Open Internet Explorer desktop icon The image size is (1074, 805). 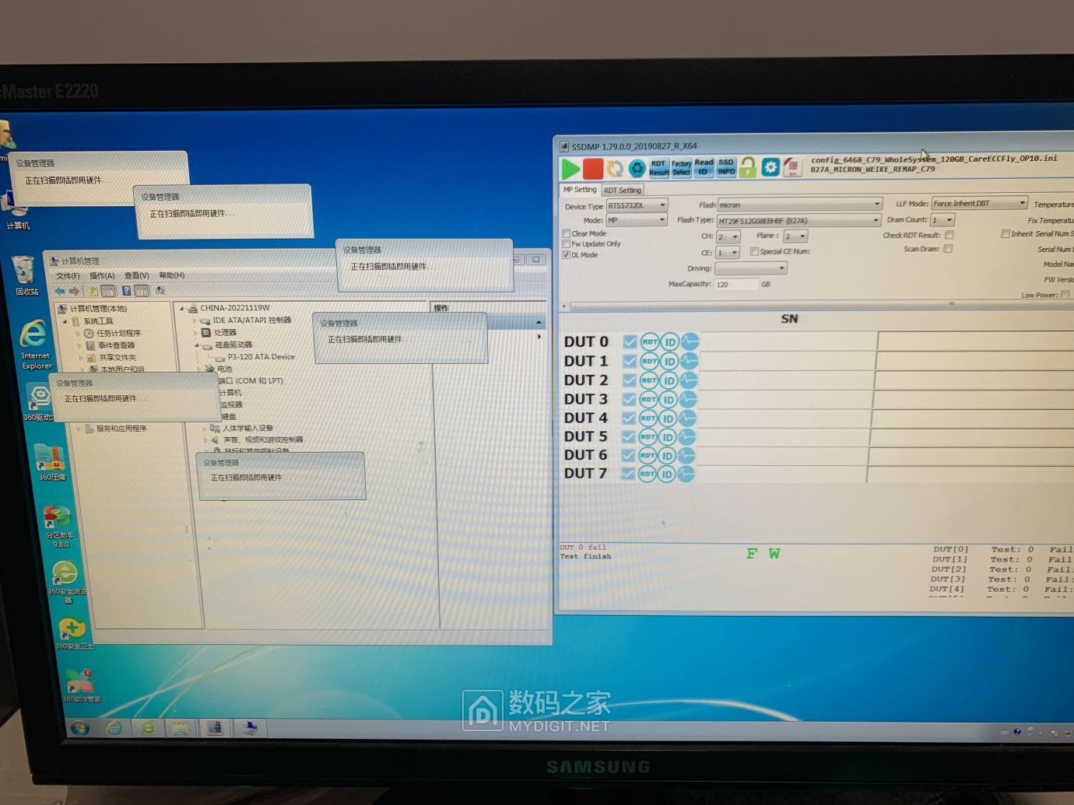pos(34,344)
